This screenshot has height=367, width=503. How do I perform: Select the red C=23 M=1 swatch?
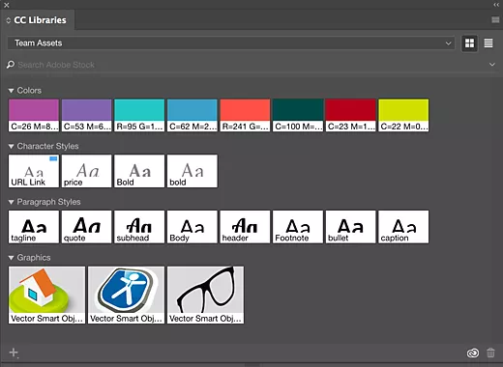point(351,115)
